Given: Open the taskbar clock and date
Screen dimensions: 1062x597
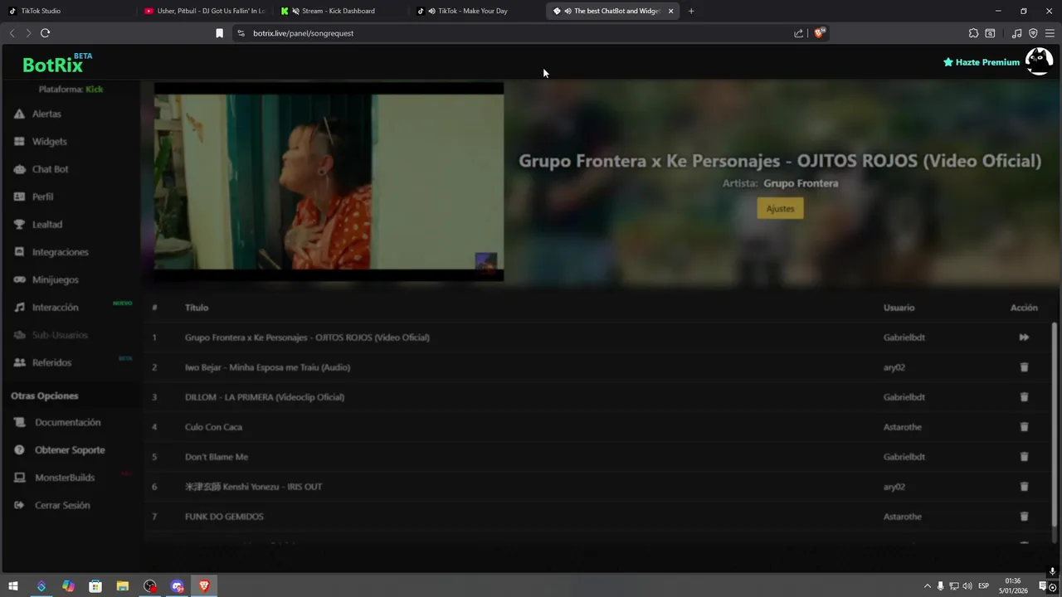Looking at the screenshot, I should [x=1012, y=585].
